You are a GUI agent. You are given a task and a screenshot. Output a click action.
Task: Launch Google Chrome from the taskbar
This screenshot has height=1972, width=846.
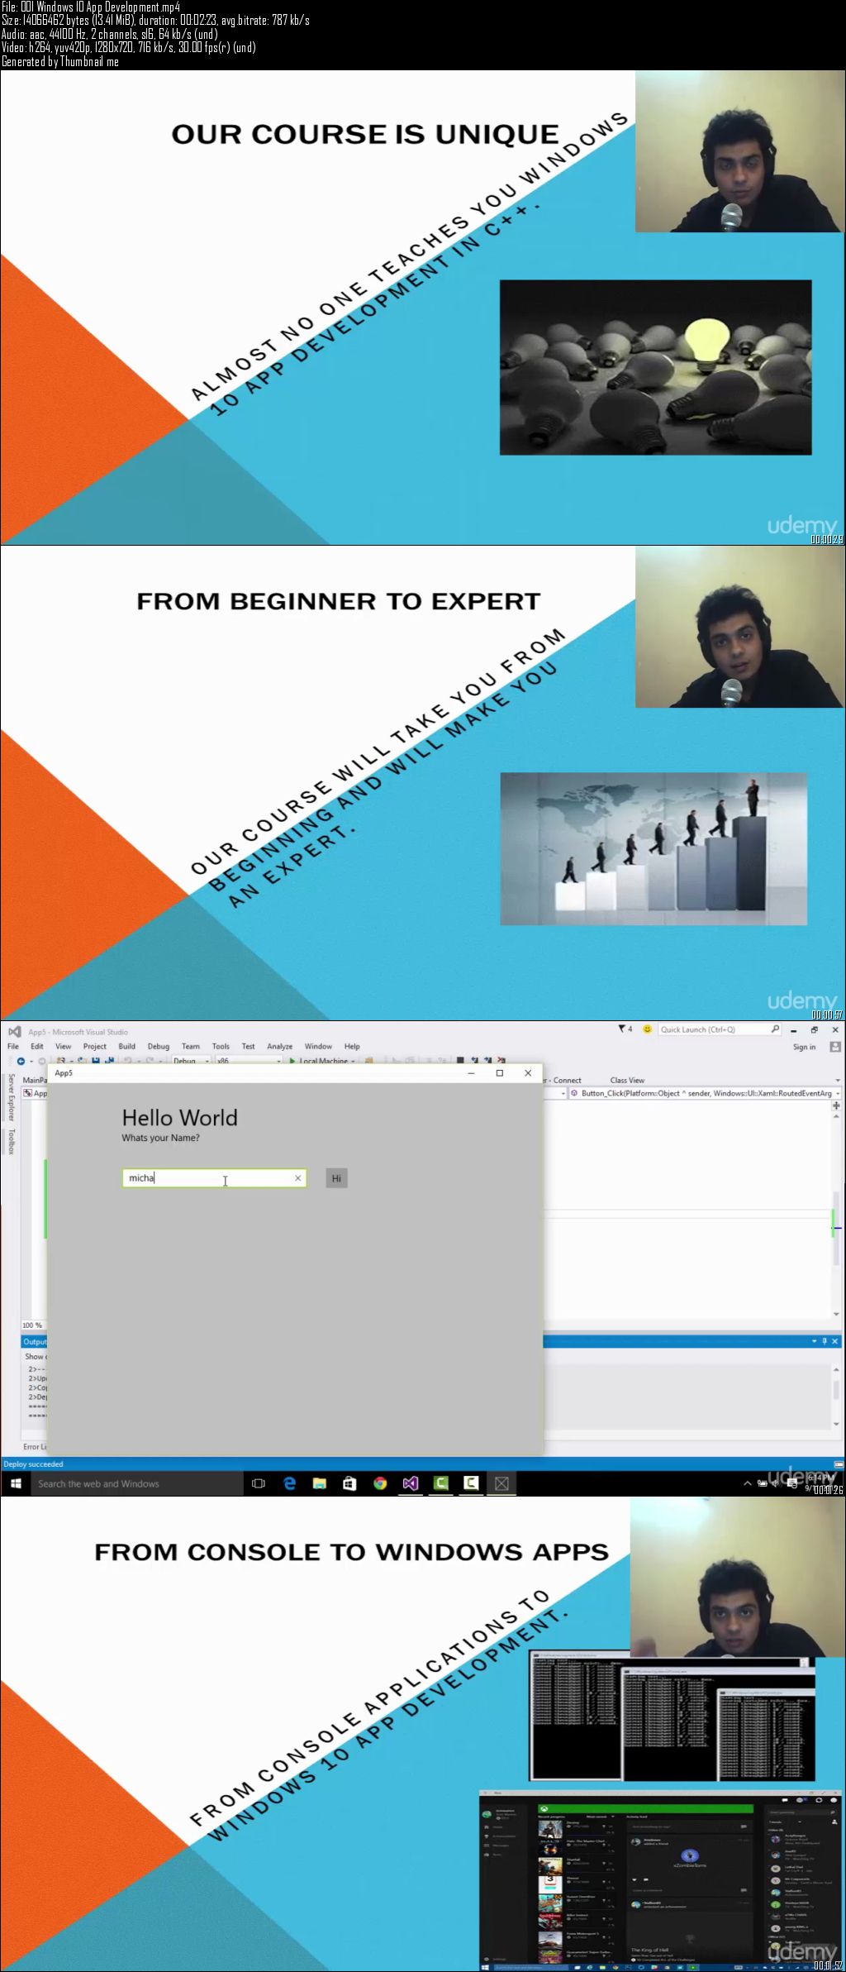point(380,1483)
